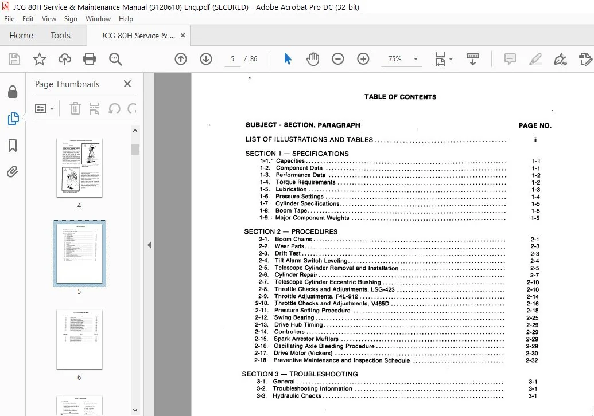Delete selected pages trash icon
The image size is (594, 416).
tap(75, 109)
